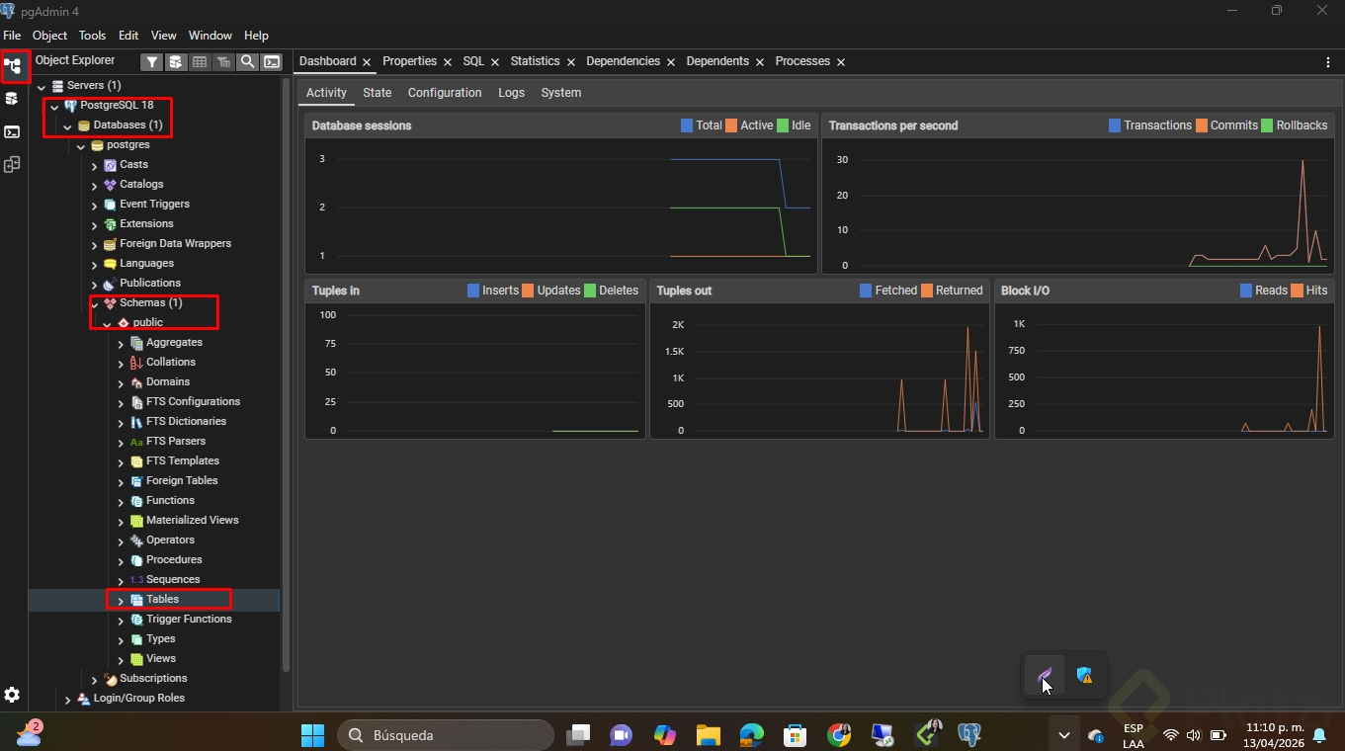Switch to the Properties tab
Screen dimensions: 1345x751
(409, 61)
